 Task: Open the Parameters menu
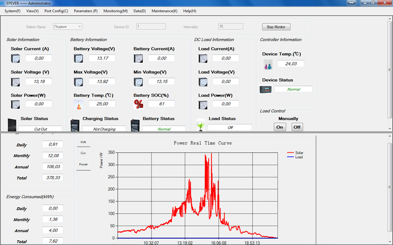click(85, 11)
